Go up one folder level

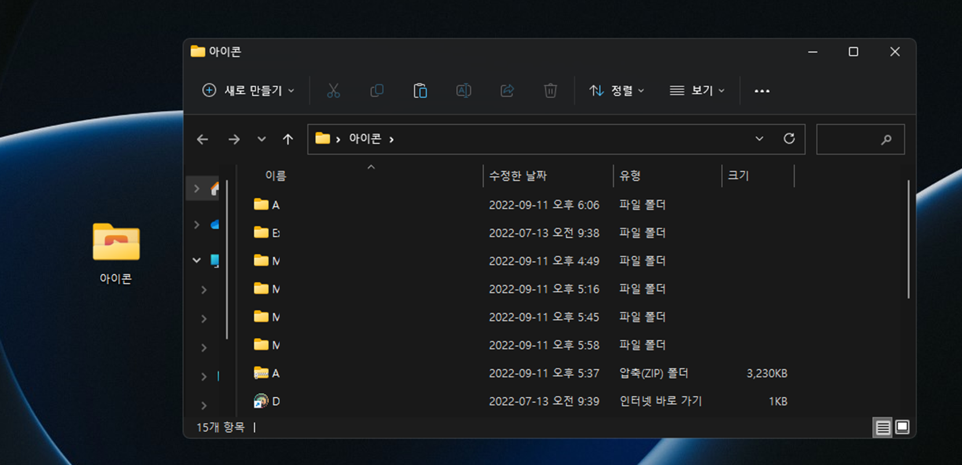[288, 140]
